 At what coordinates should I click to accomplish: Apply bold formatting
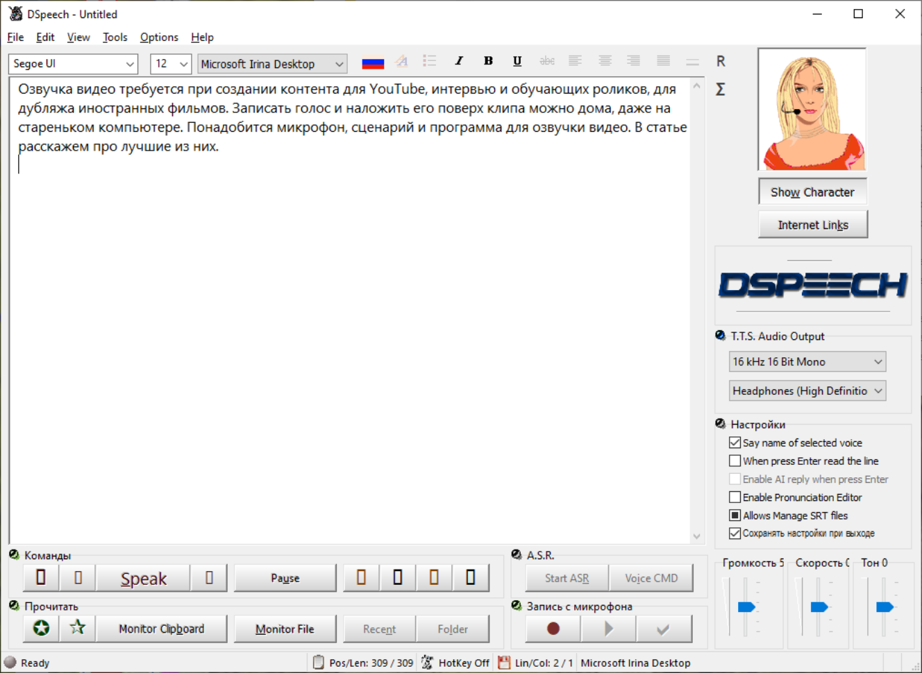tap(488, 61)
